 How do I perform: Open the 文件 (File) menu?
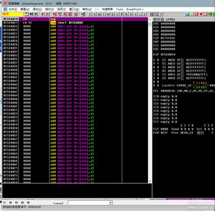click(x=13, y=9)
